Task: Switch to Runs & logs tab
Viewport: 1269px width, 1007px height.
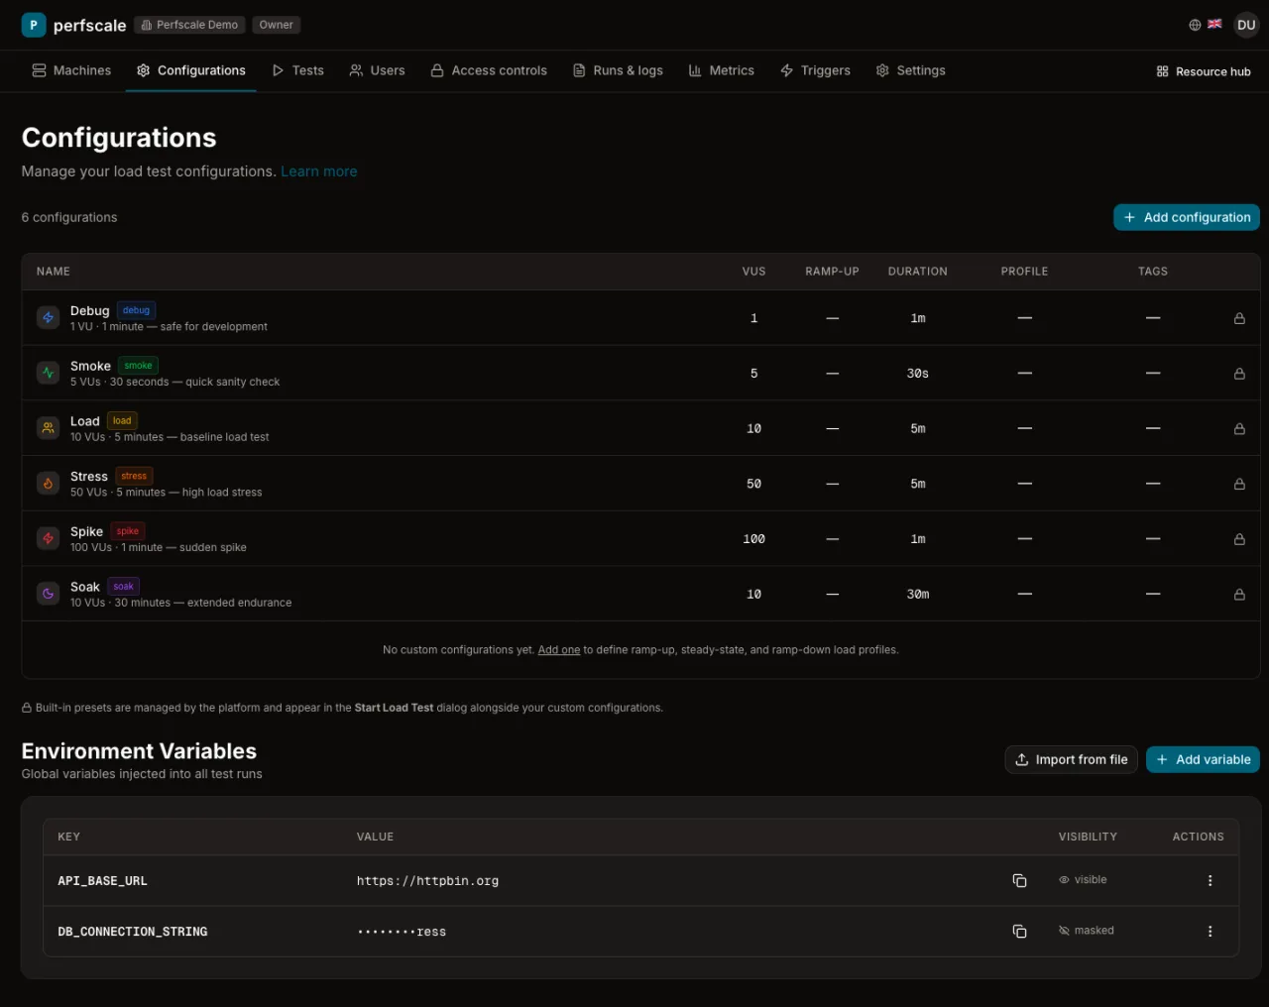Action: pyautogui.click(x=618, y=70)
